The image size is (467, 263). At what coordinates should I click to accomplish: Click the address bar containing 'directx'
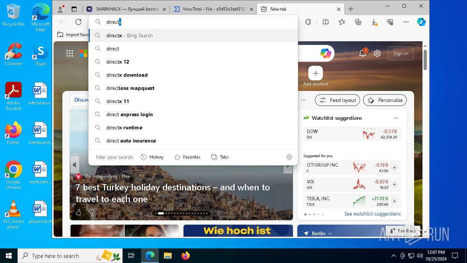193,22
